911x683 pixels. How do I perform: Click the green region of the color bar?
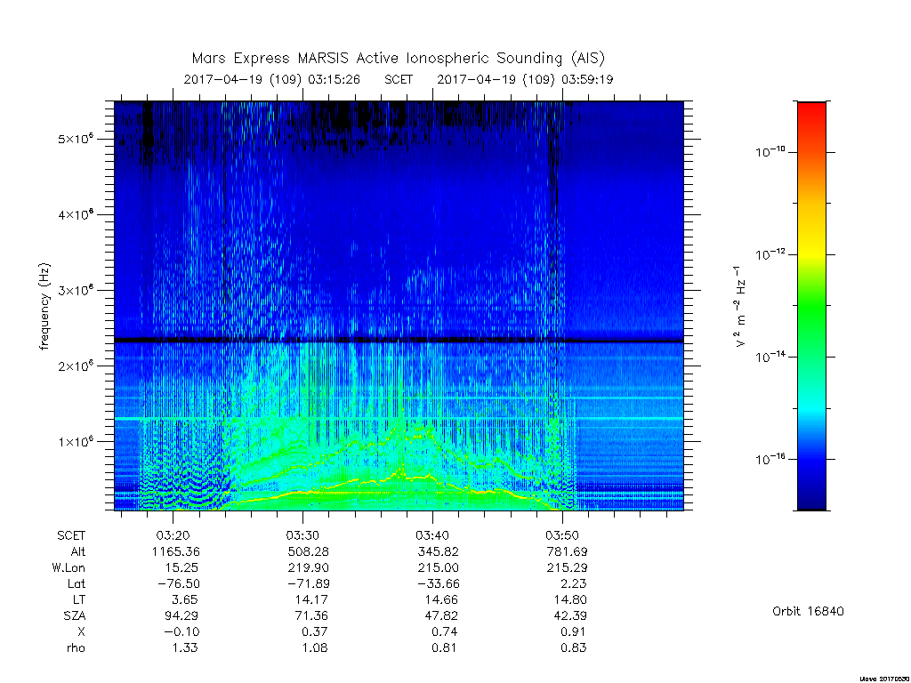(811, 314)
